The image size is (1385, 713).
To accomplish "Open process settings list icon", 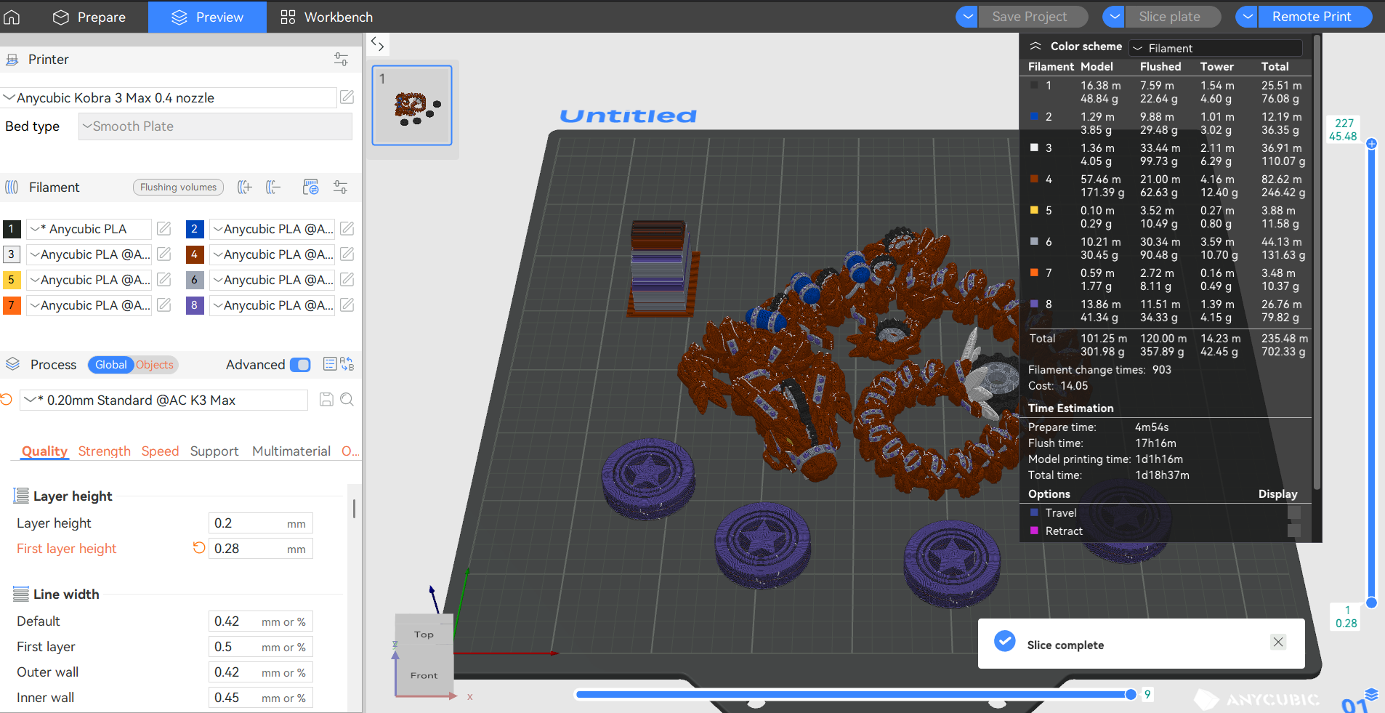I will (330, 364).
